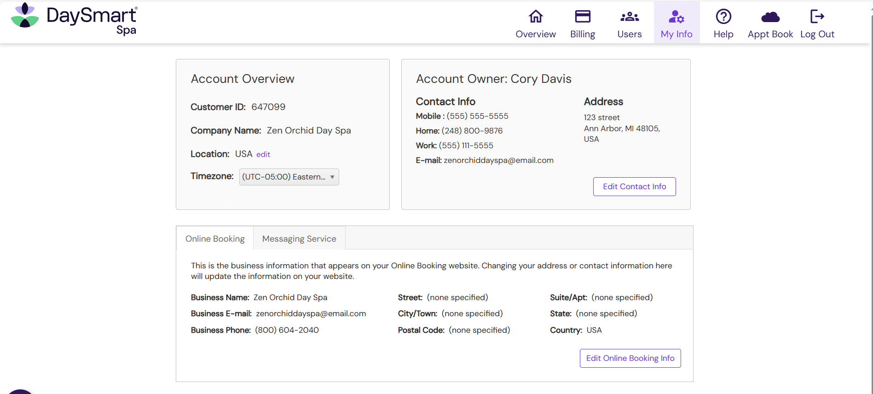Click the Street none specified value
This screenshot has height=394, width=873.
(457, 297)
